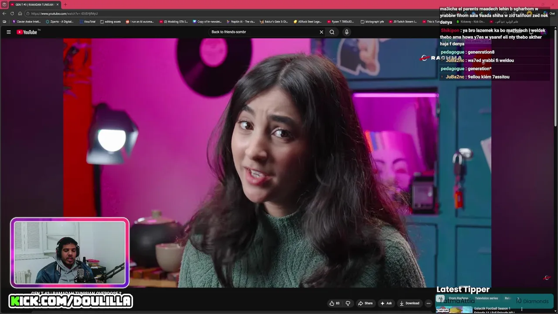Open the Ask AI button
This screenshot has height=314, width=558.
coord(386,303)
